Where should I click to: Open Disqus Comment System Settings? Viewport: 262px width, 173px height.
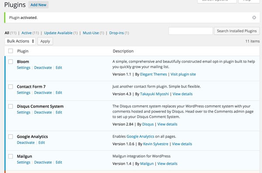pyautogui.click(x=24, y=112)
